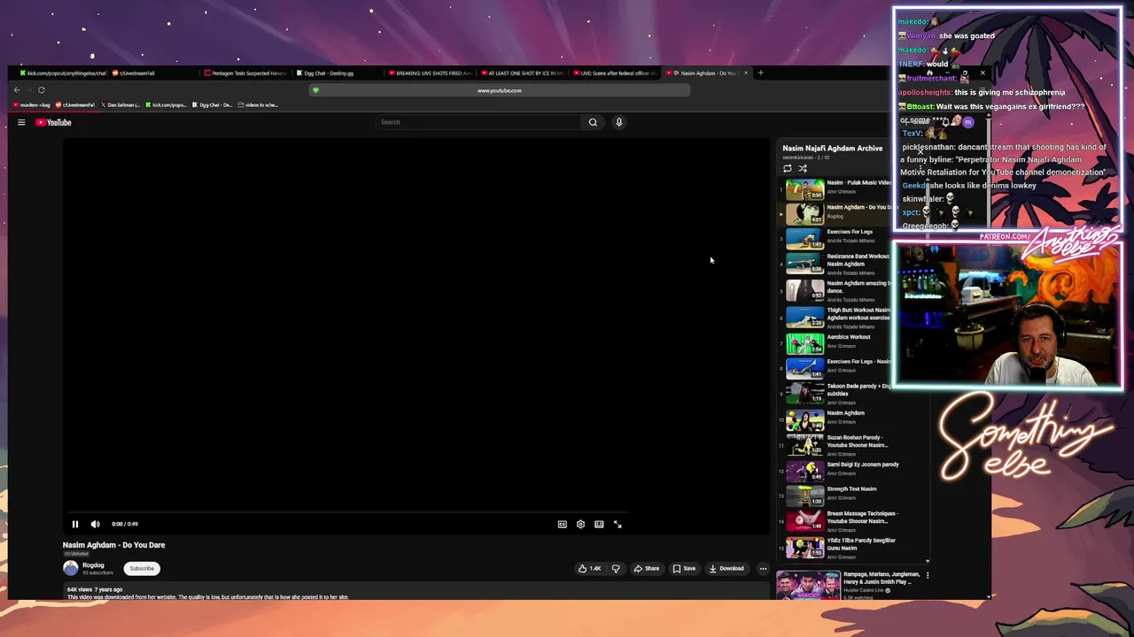Open the Dan Saltman bookmark

120,105
